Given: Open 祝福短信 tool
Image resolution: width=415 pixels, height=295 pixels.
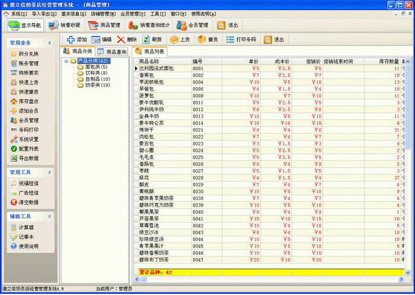Looking at the screenshot, I should (x=25, y=183).
